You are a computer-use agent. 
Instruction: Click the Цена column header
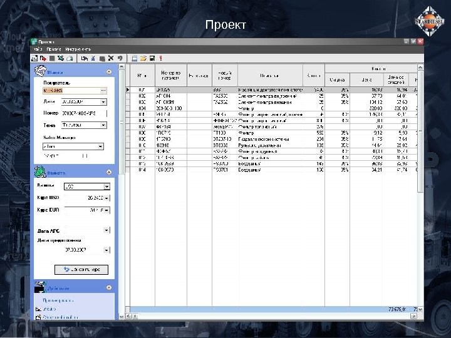(366, 79)
